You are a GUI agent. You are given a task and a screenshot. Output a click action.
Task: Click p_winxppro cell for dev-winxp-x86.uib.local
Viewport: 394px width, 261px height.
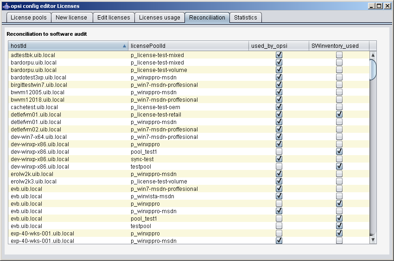[189, 144]
